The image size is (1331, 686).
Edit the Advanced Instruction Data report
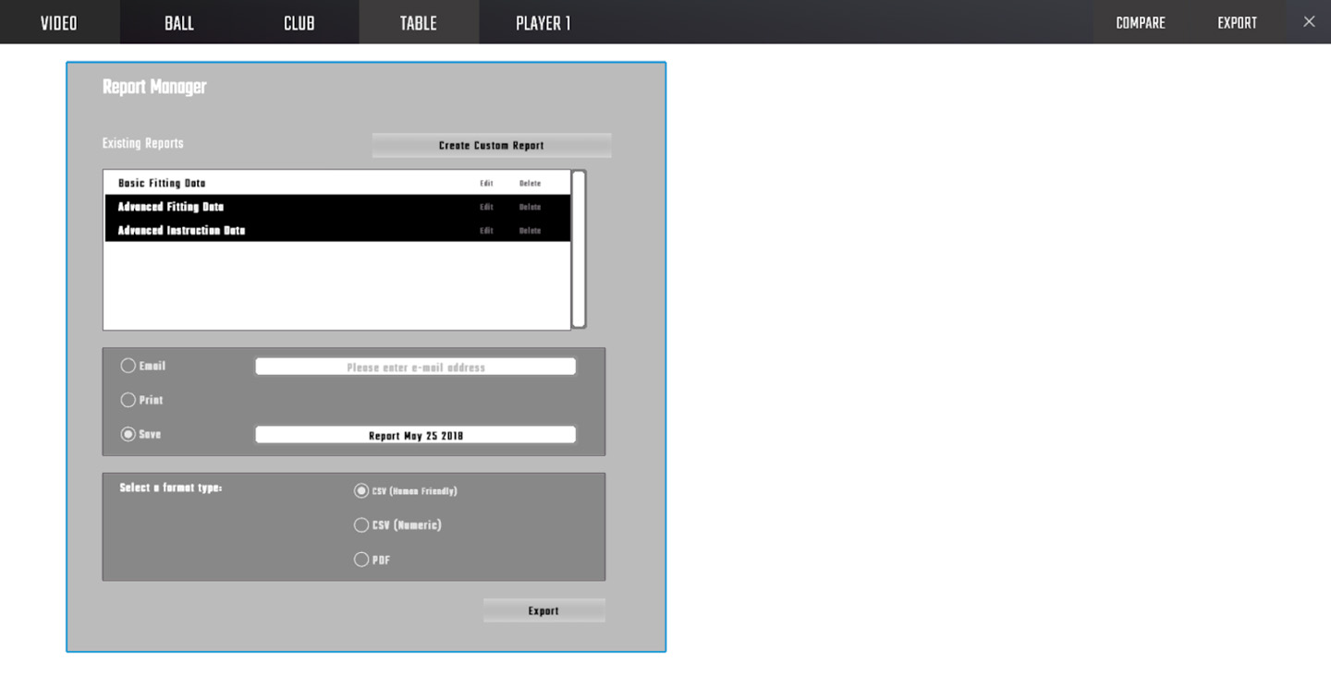click(486, 231)
